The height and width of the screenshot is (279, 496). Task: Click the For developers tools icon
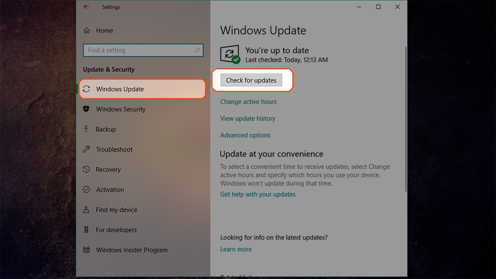coord(86,229)
